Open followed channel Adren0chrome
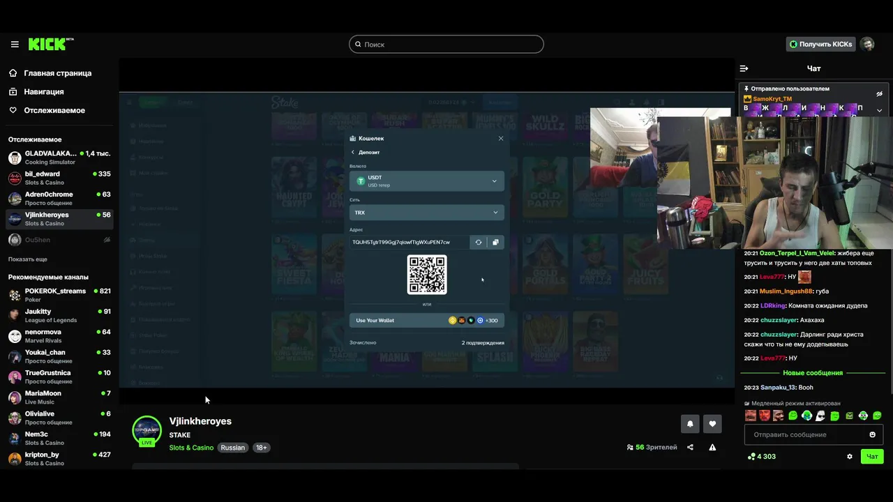This screenshot has width=893, height=502. [59, 199]
